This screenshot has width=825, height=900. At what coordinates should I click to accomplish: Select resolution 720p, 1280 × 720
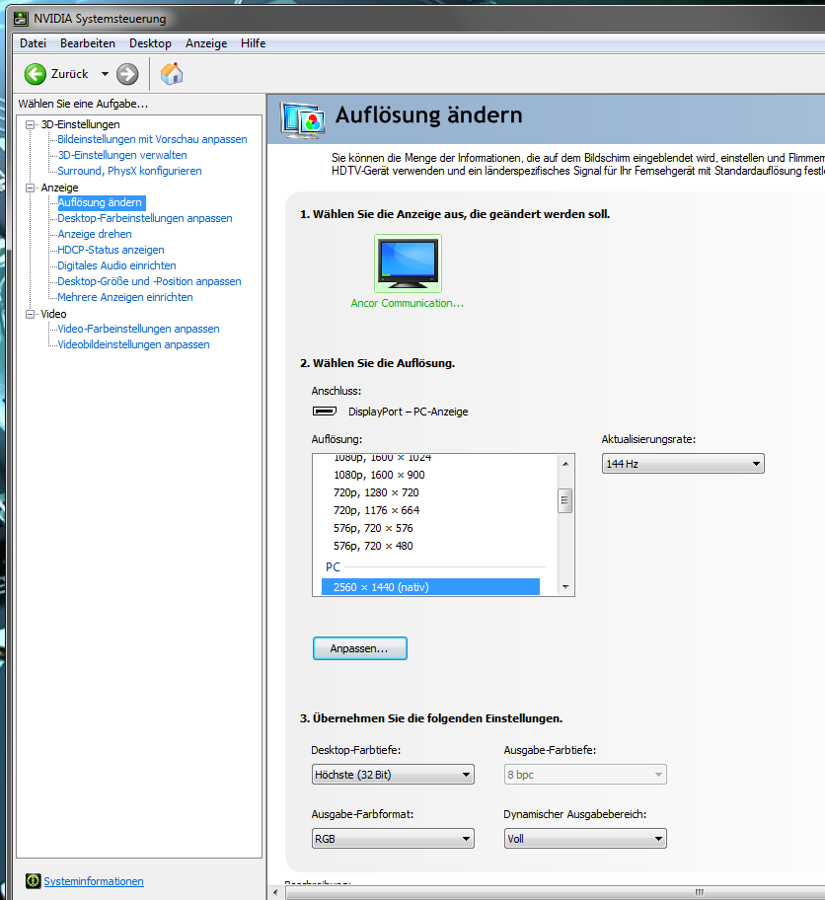coord(376,492)
